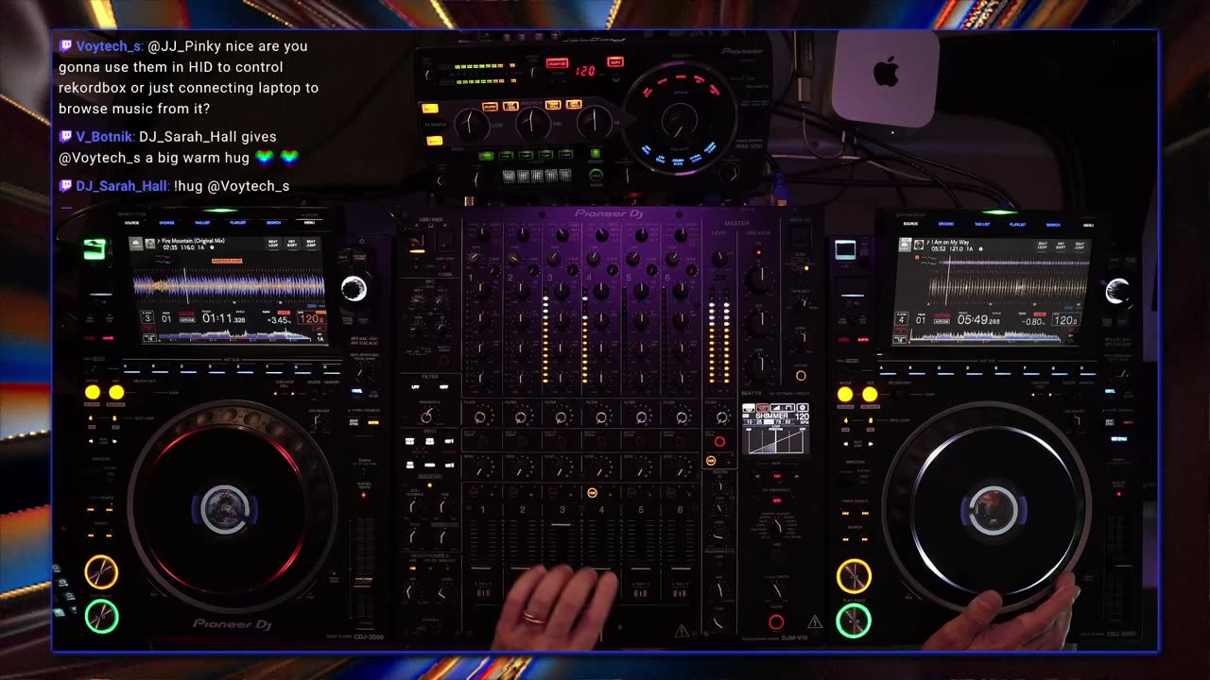Screen dimensions: 1210x680
Task: Click DJ_Sarah_Hall username in chat
Action: tap(122, 186)
